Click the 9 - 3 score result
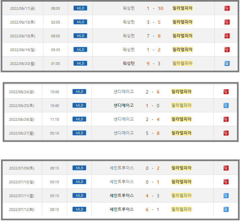The width and height of the screenshot is (243, 222). (x=154, y=63)
